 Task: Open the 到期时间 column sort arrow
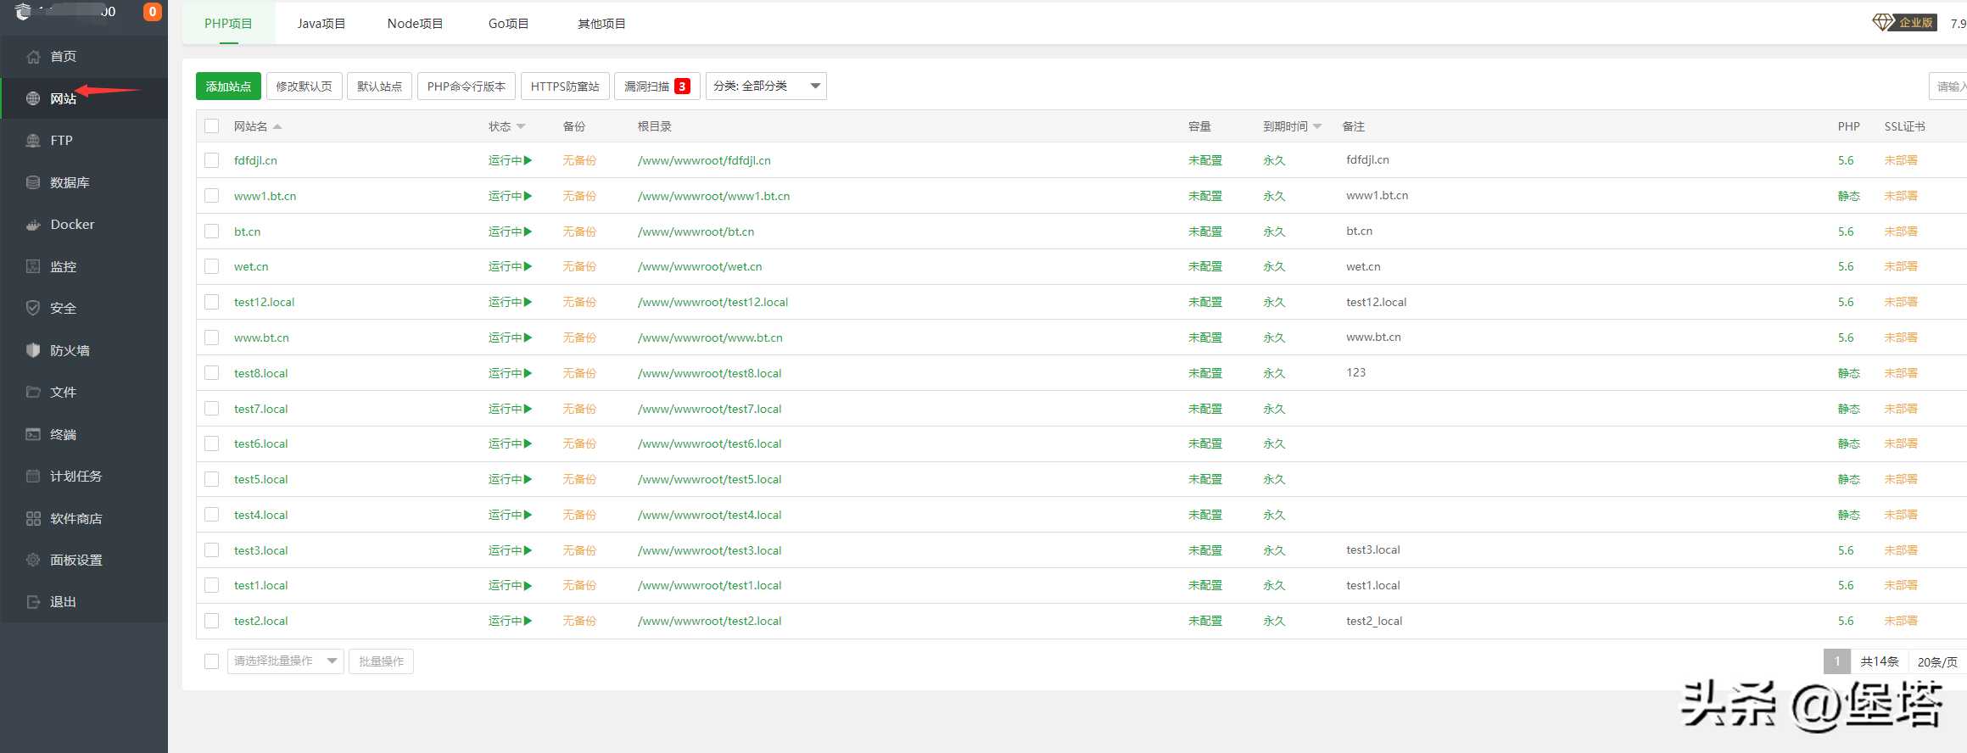(1317, 126)
